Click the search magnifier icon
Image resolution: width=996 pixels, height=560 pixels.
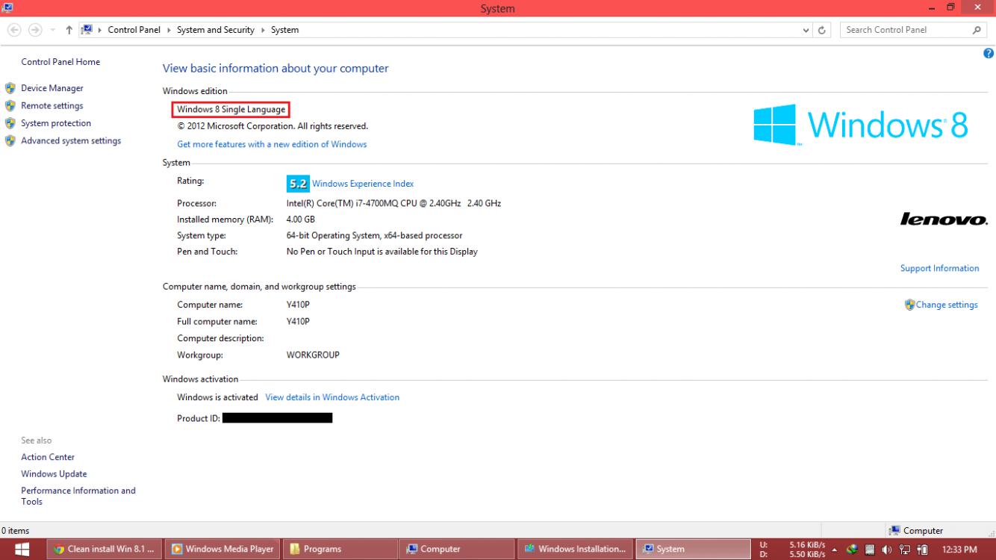[x=977, y=30]
